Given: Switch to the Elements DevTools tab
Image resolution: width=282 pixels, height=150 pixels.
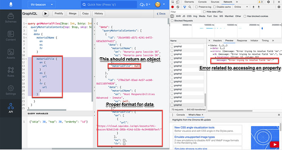Looking at the screenshot, I should pos(189,2).
